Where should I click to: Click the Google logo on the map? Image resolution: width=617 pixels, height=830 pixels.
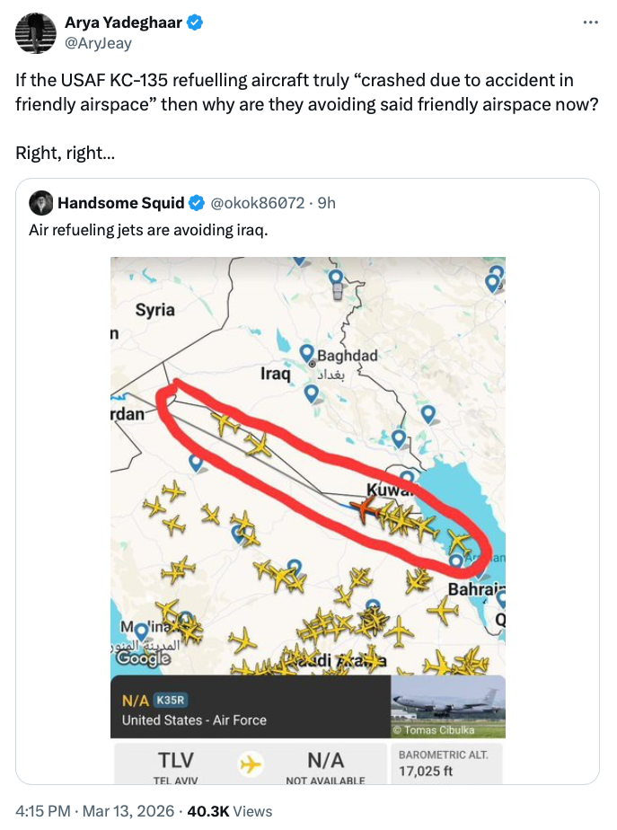(144, 658)
